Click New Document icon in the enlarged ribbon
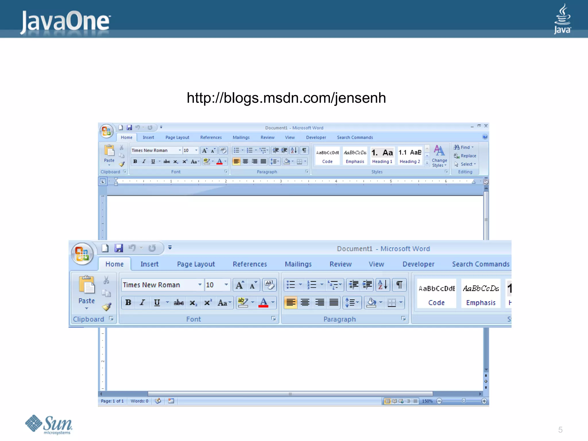The height and width of the screenshot is (441, 588). 105,248
